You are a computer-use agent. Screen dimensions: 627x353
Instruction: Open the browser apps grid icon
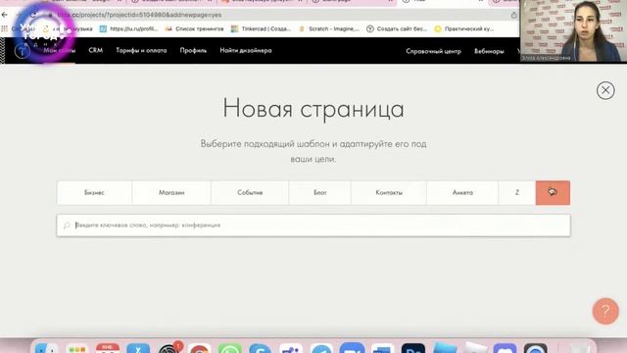[4, 28]
